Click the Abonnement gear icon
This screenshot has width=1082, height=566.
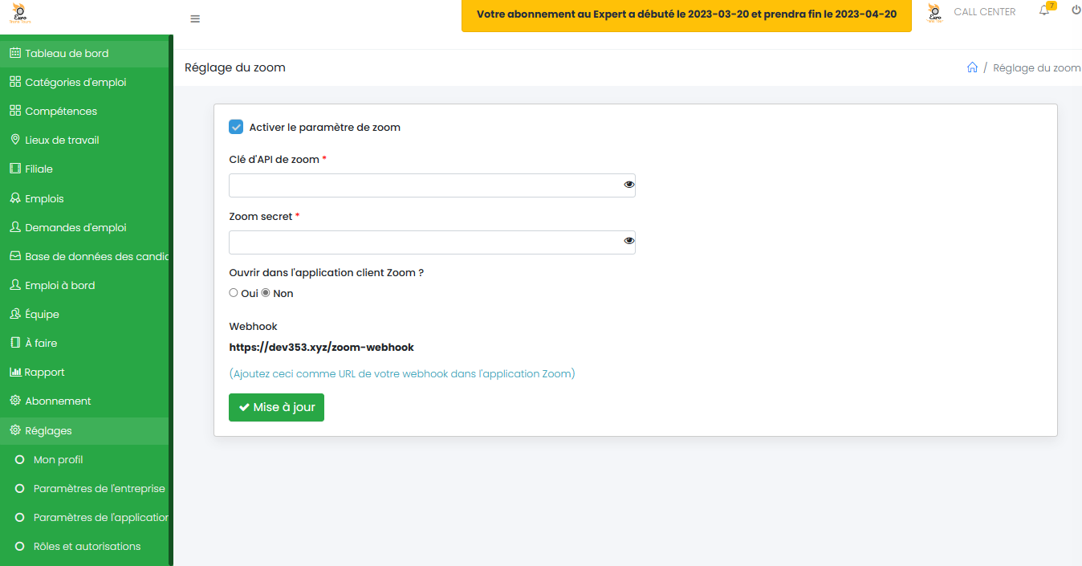pos(14,401)
